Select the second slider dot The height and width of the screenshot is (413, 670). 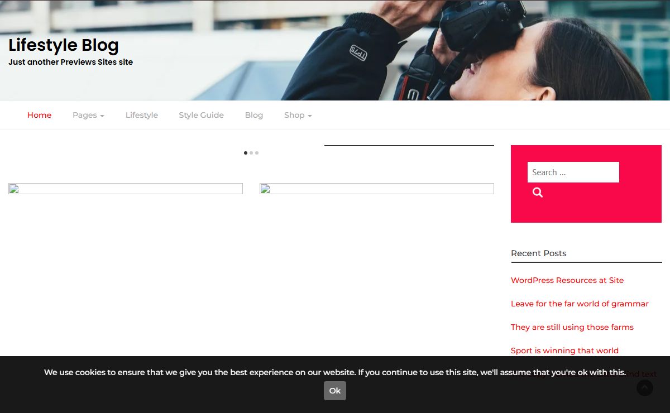[x=251, y=153]
